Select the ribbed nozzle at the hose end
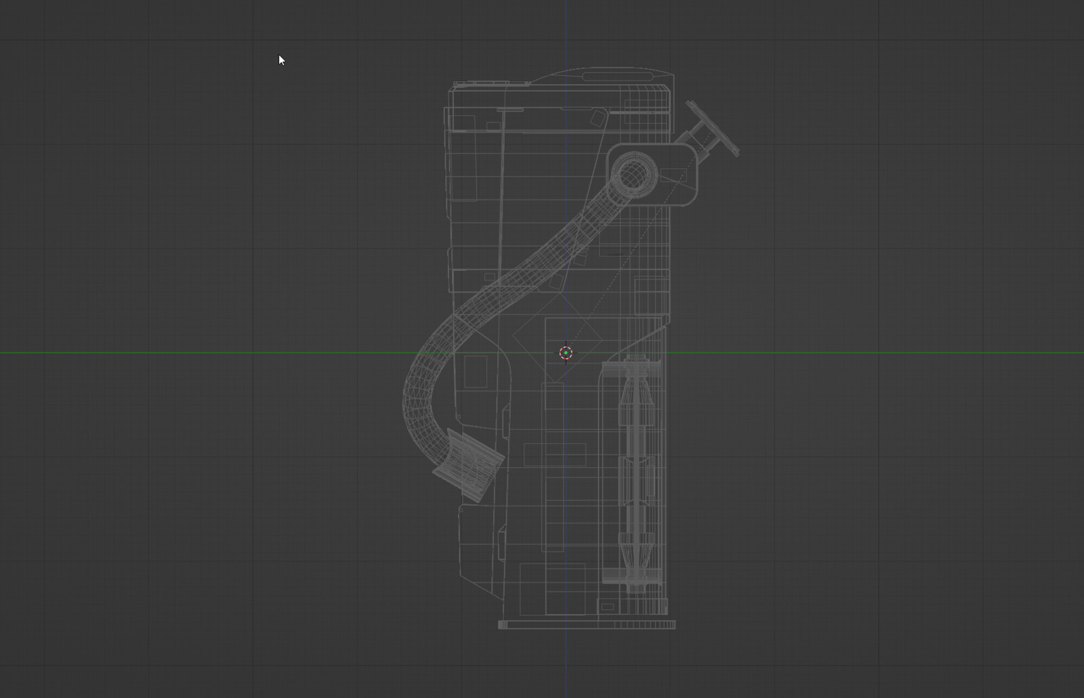This screenshot has width=1084, height=698. coord(468,464)
